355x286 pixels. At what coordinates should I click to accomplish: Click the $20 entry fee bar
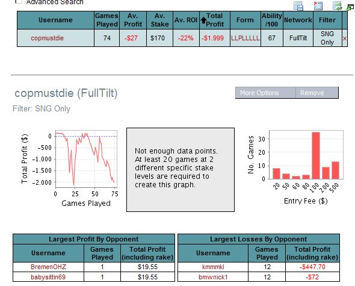pos(276,173)
